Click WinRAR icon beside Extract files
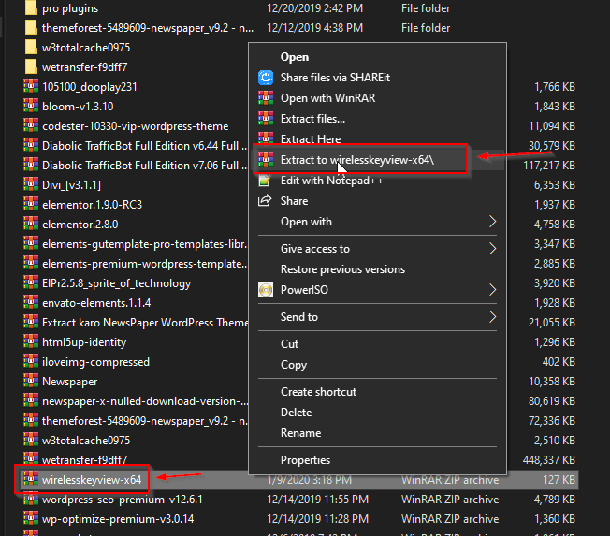The width and height of the screenshot is (610, 536). click(x=265, y=119)
